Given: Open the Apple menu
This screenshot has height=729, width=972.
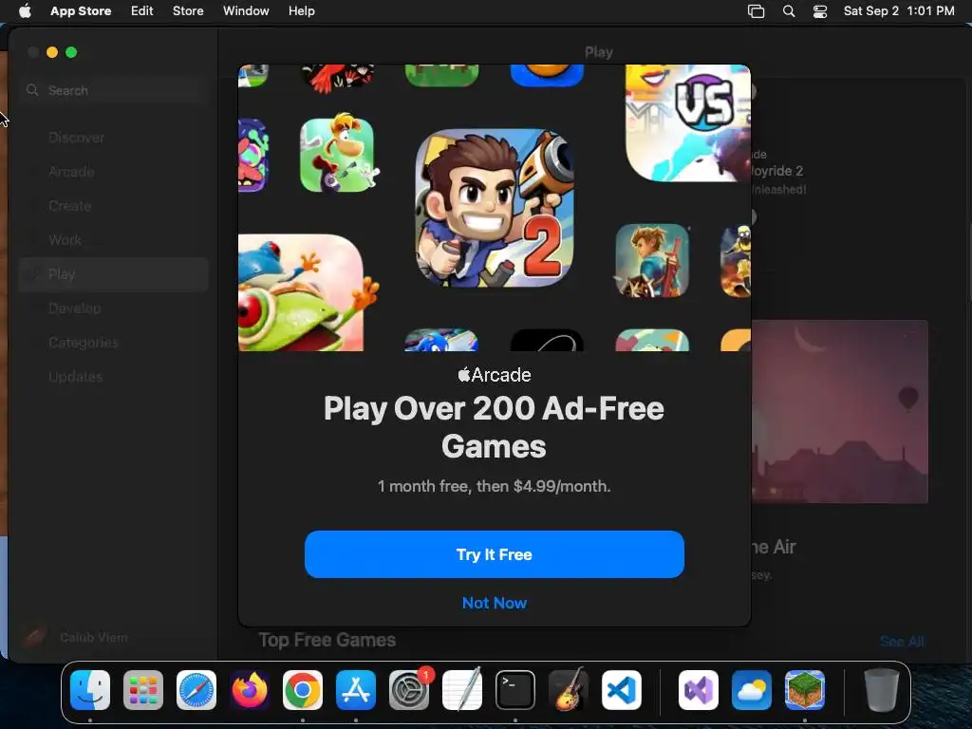Looking at the screenshot, I should click(25, 10).
